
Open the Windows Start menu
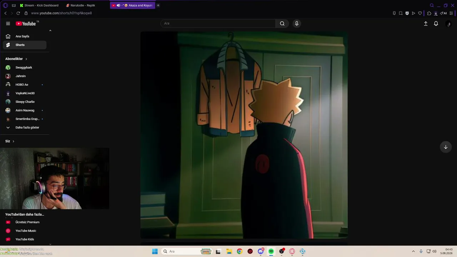pos(155,251)
